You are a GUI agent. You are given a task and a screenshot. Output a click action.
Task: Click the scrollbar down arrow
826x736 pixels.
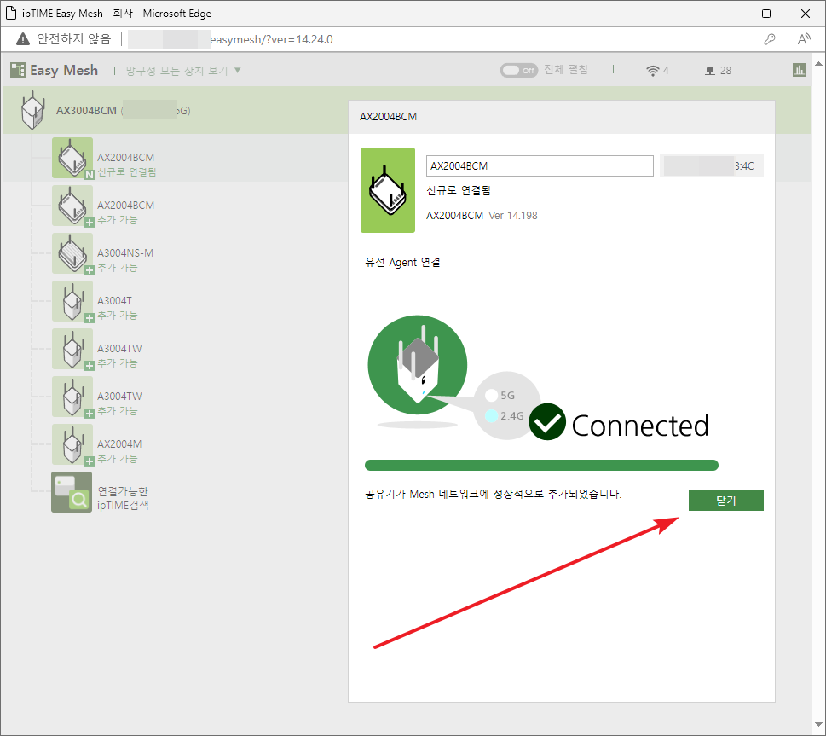[x=818, y=724]
